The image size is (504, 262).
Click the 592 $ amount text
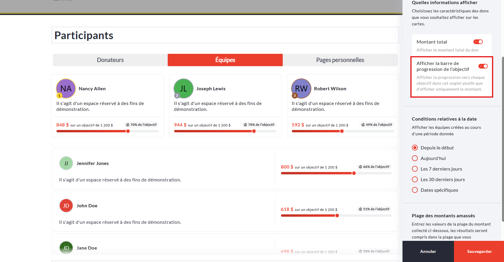298,125
